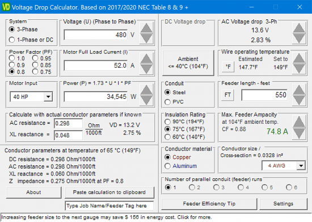
Task: Toggle the °F temperature unit button
Action: 228,67
